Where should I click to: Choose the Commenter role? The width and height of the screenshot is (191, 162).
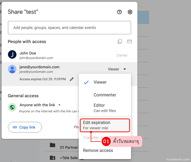click(x=105, y=95)
